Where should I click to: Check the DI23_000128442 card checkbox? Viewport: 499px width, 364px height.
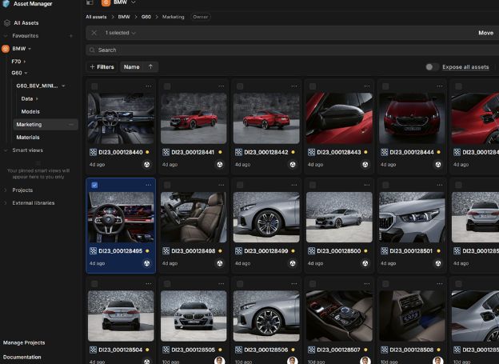point(240,86)
